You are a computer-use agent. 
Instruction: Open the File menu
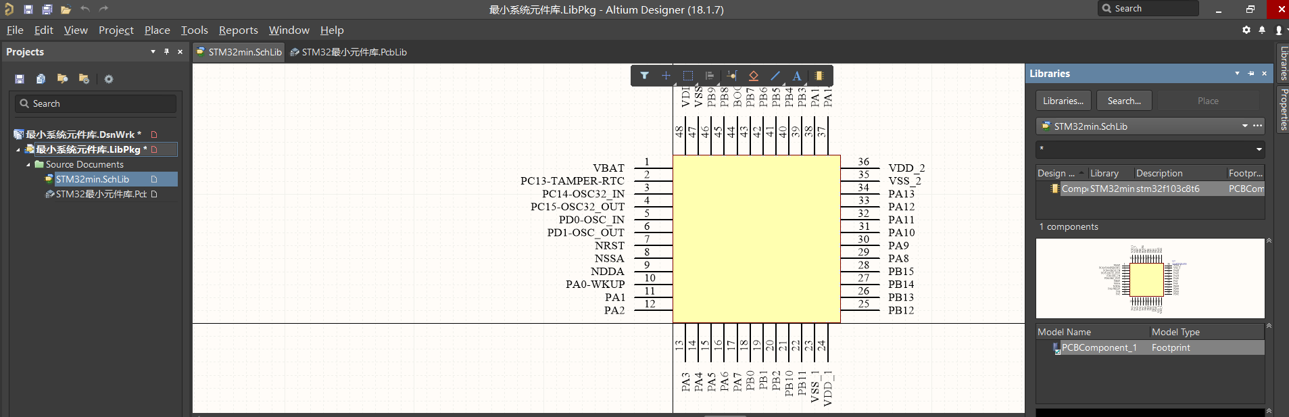pos(15,30)
